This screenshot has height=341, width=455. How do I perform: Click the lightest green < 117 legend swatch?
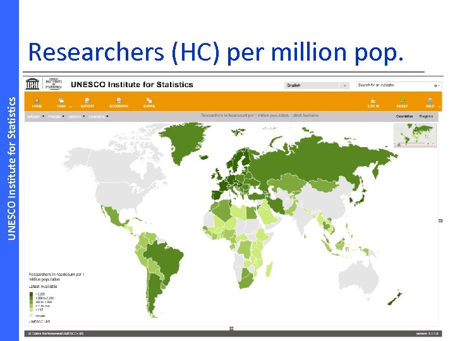tap(32, 309)
